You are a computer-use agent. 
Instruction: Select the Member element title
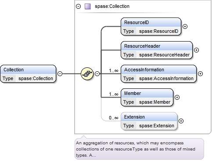click(x=133, y=93)
